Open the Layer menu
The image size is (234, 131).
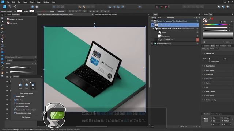point(25,2)
